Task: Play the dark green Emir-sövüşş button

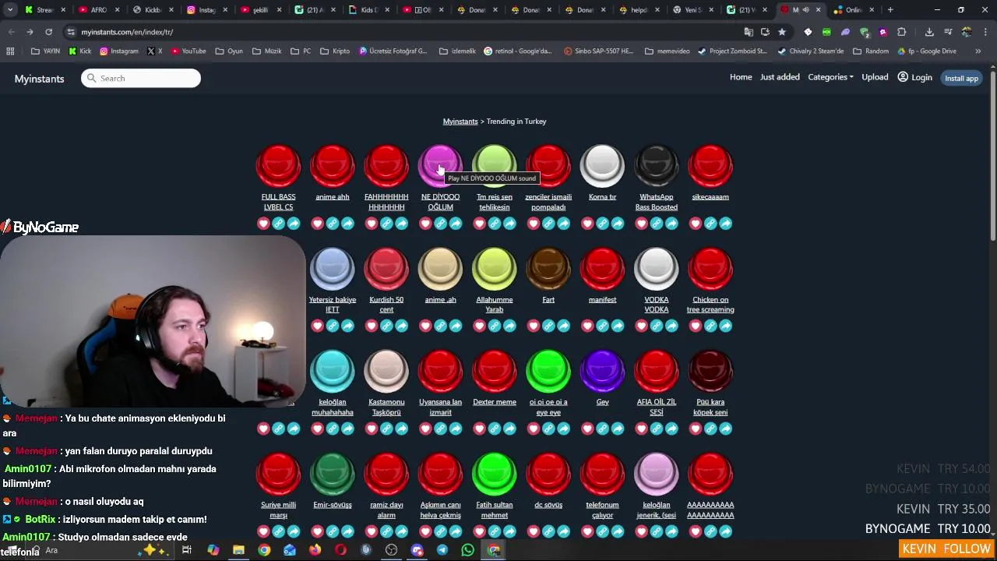Action: (x=333, y=474)
